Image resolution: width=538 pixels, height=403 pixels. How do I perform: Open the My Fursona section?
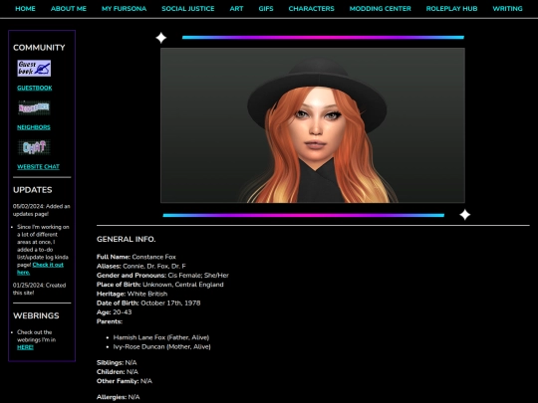click(x=124, y=9)
